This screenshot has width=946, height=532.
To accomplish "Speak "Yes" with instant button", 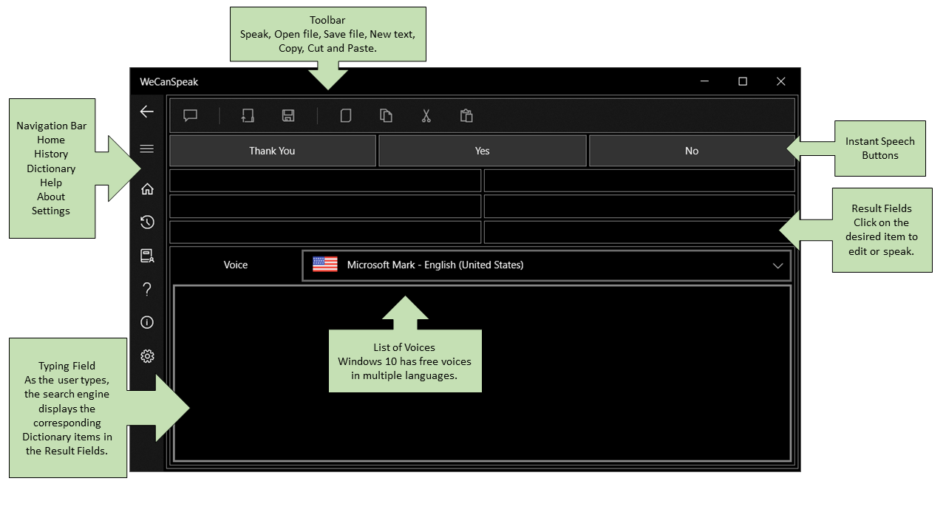I will pos(483,151).
